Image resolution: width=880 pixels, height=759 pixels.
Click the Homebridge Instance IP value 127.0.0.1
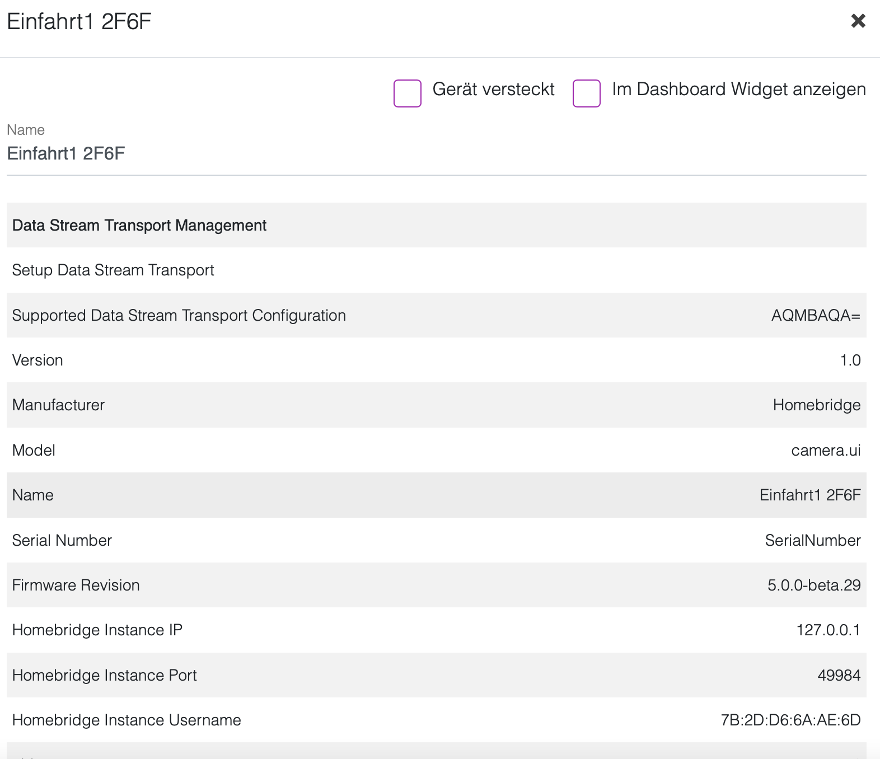pos(828,630)
